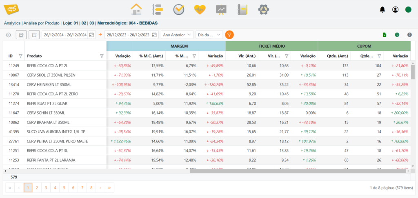
Task: Filter the Produto column
Action: point(102,56)
